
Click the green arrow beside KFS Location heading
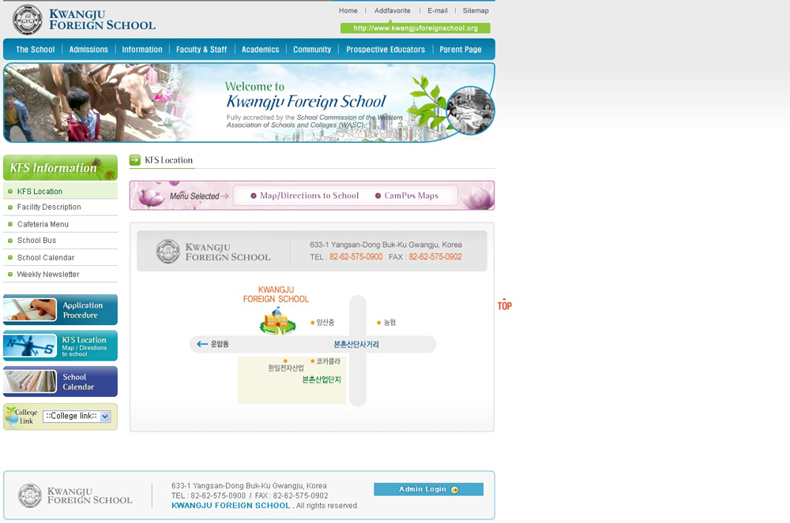[x=135, y=160]
